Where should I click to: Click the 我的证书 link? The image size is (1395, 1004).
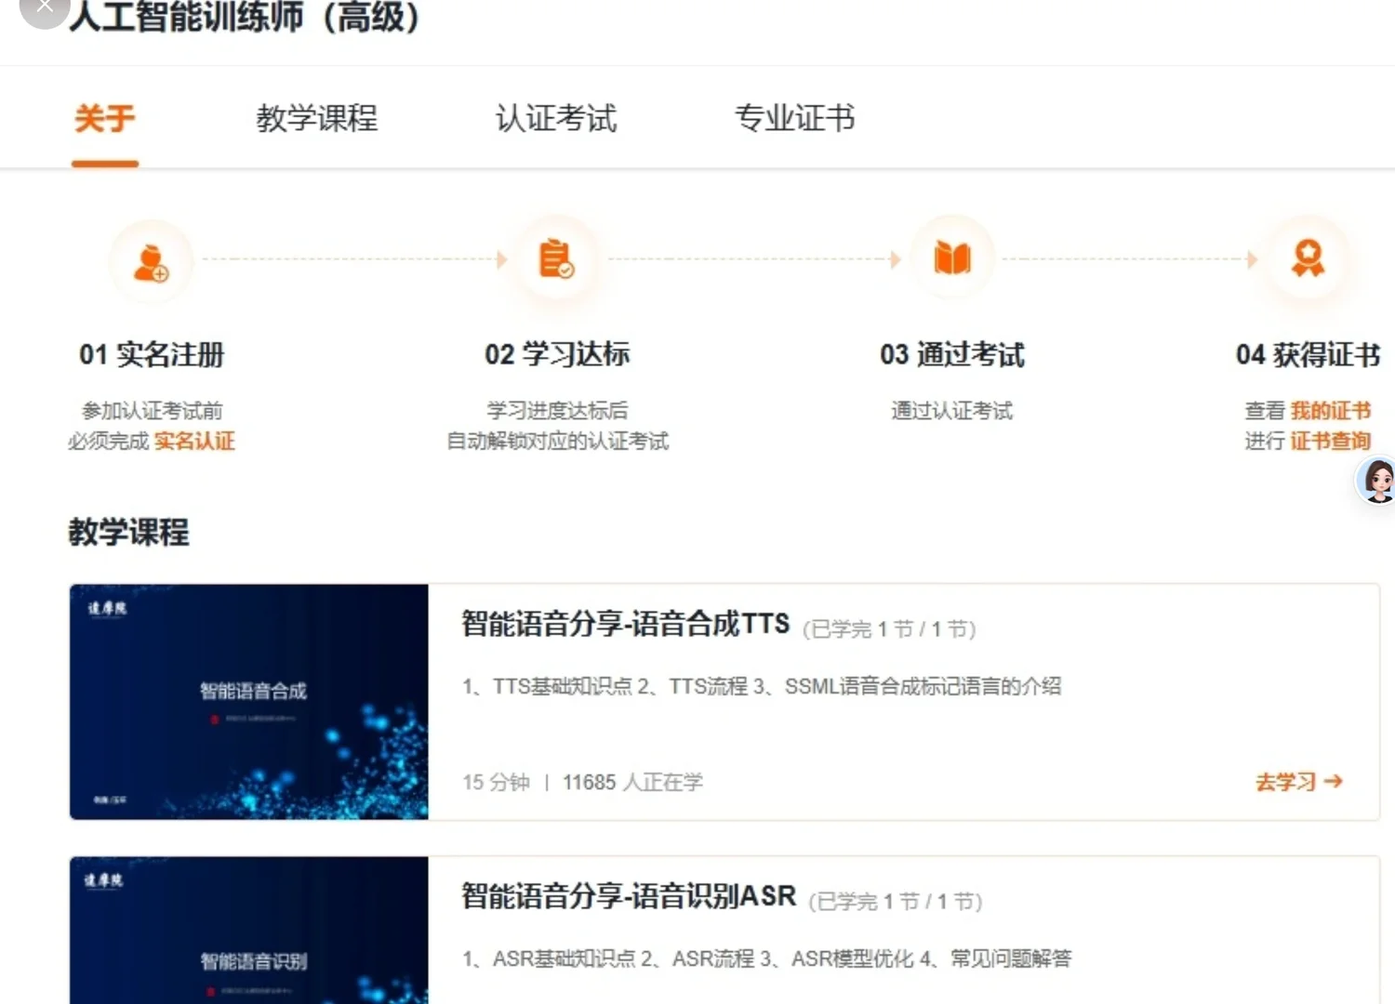[1332, 410]
